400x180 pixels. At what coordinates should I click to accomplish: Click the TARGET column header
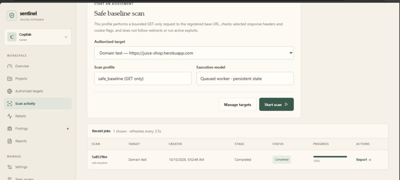click(x=134, y=144)
